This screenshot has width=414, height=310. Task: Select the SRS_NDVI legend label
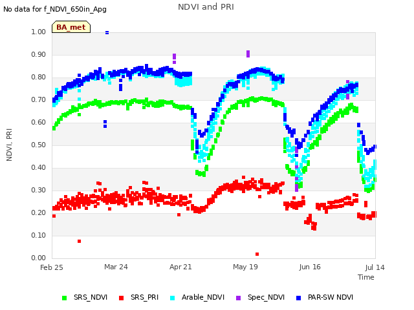click(91, 297)
